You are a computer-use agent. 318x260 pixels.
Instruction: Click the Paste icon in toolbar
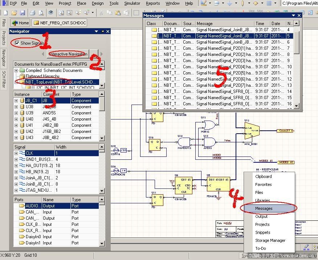118,13
